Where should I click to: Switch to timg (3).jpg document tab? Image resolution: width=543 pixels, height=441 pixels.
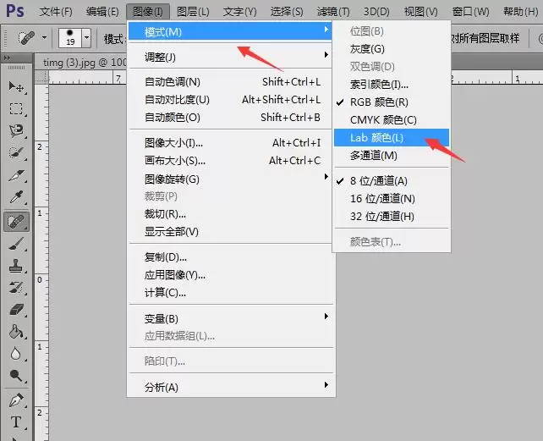[x=81, y=63]
